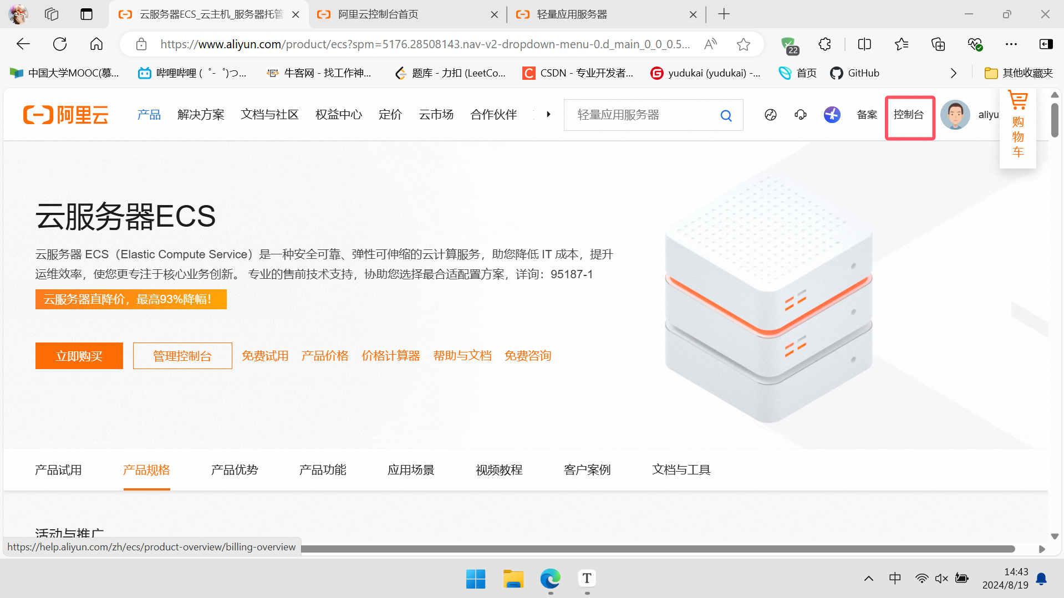
Task: Open the 云市场 menu item
Action: click(x=436, y=115)
